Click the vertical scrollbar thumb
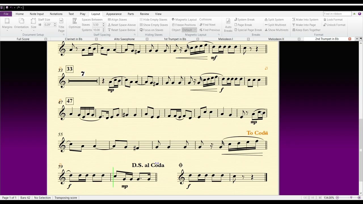Screen dimensions: 363x204 point(361,150)
